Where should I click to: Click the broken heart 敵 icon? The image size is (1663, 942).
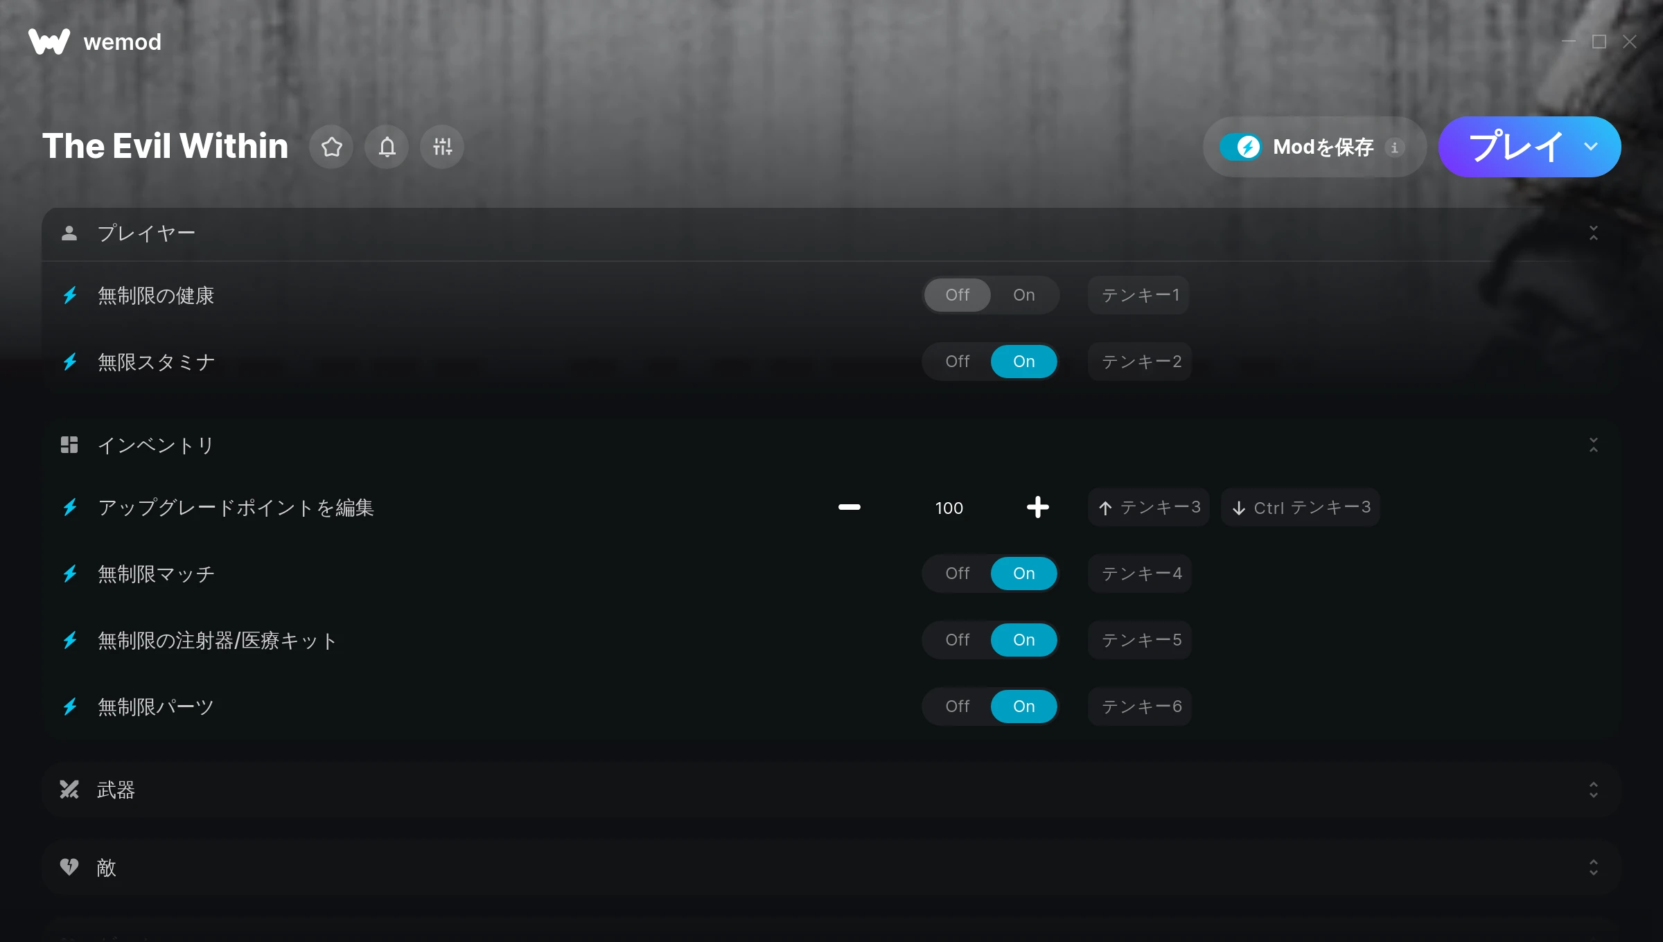(69, 867)
